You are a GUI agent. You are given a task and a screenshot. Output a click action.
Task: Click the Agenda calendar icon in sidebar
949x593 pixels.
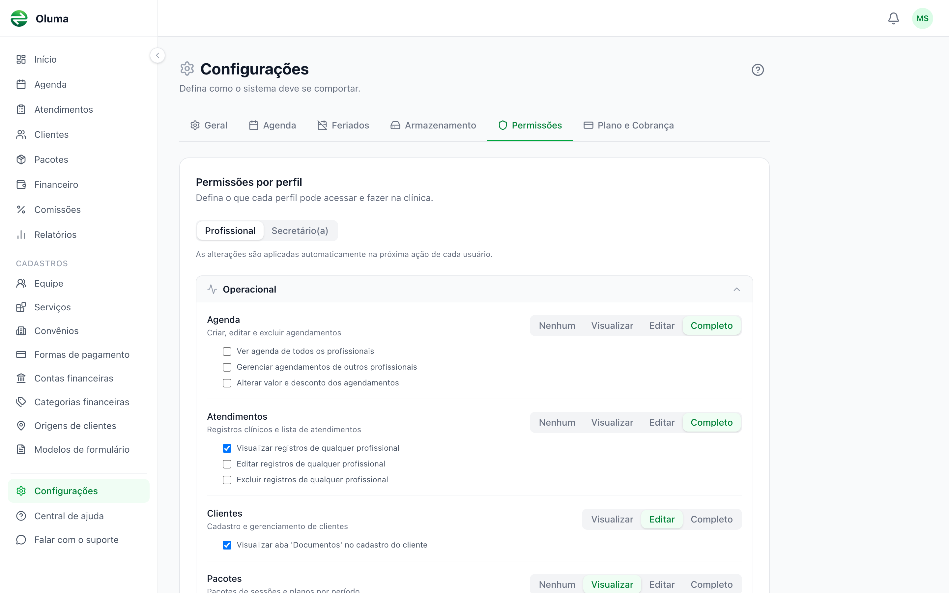click(21, 84)
